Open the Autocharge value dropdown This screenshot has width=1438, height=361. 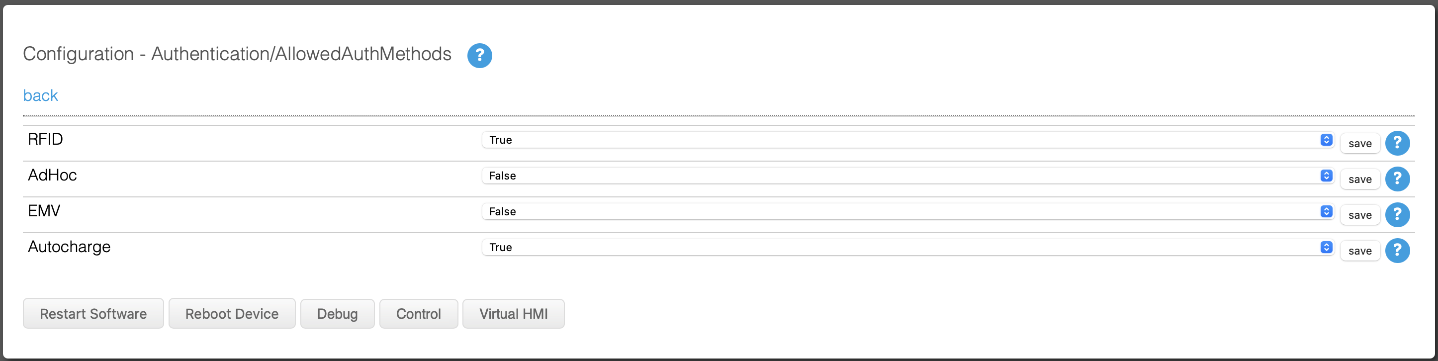coord(907,247)
